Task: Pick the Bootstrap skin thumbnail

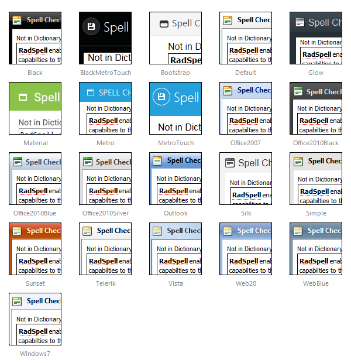Action: pos(175,38)
